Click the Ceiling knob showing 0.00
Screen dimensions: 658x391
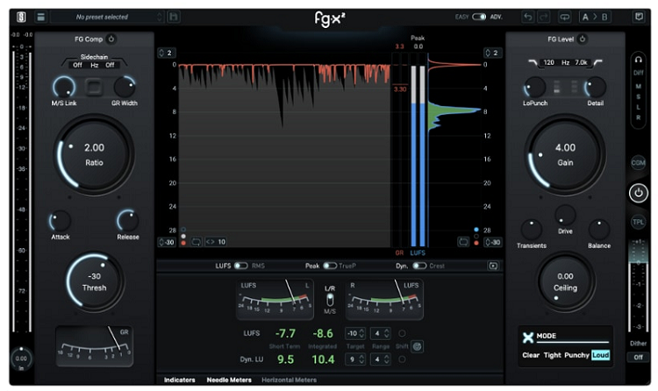[565, 281]
